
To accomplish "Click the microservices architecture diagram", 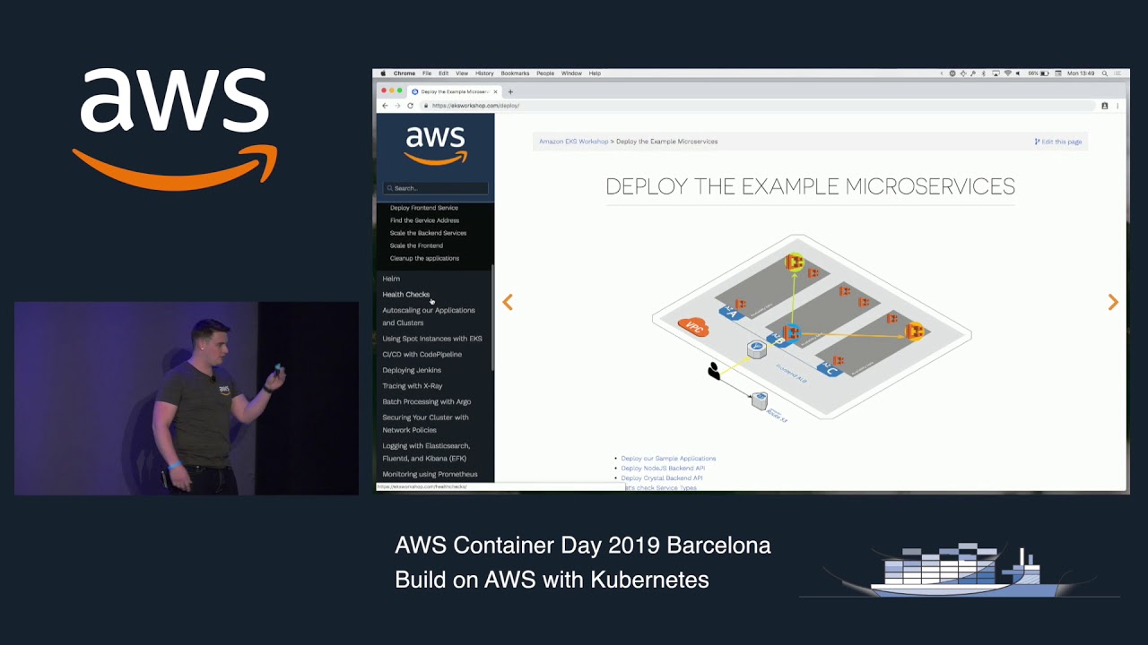I will 812,327.
